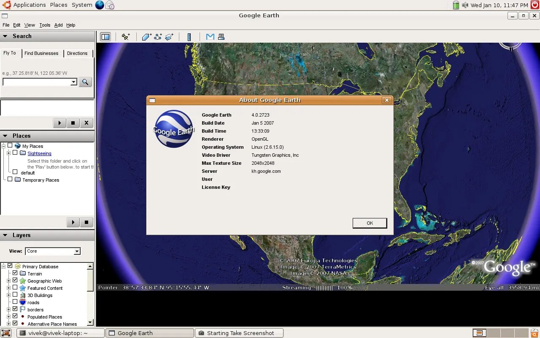The width and height of the screenshot is (540, 338).
Task: Click the 3D Buildings layer icon
Action: (x=23, y=295)
